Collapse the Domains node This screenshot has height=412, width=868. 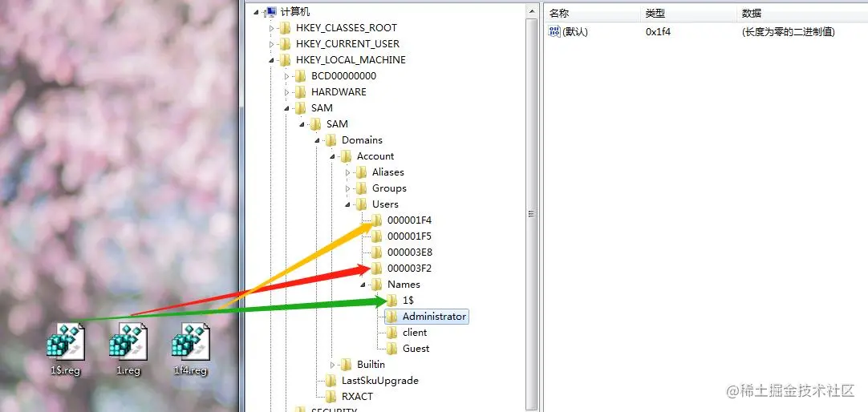pyautogui.click(x=317, y=140)
